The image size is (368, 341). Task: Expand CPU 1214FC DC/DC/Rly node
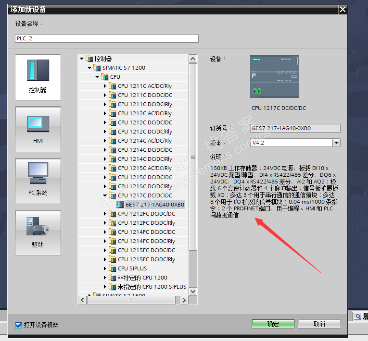[105, 241]
